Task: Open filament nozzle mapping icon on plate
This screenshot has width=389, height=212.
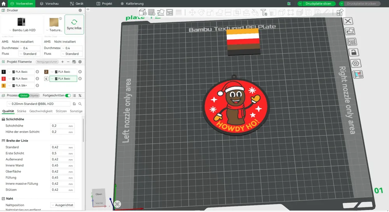Action: click(358, 74)
